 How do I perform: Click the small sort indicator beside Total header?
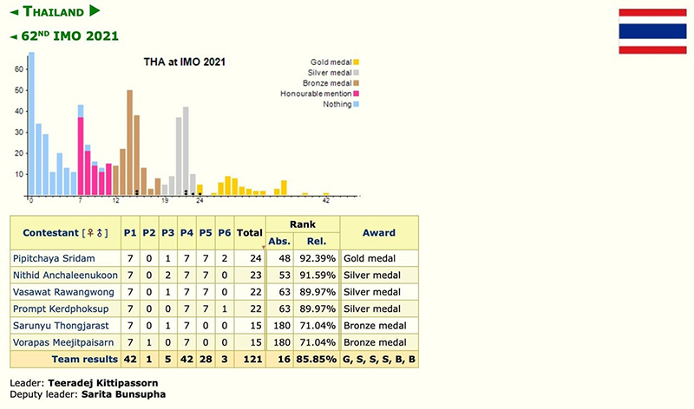pos(263,249)
